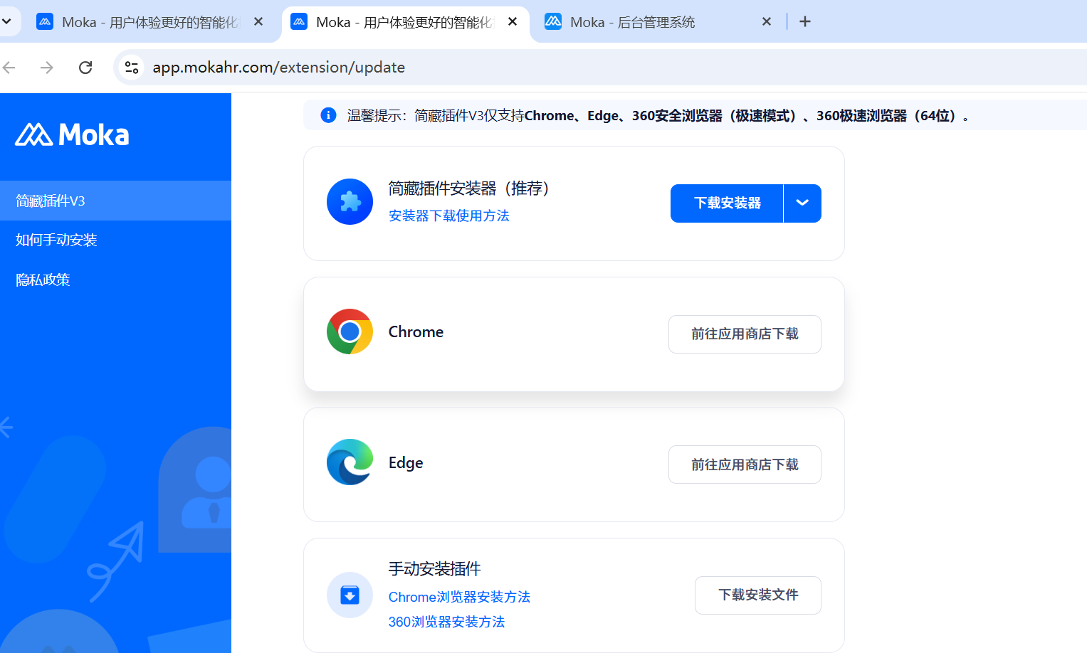
Task: Close the first Moka tab
Action: (x=258, y=21)
